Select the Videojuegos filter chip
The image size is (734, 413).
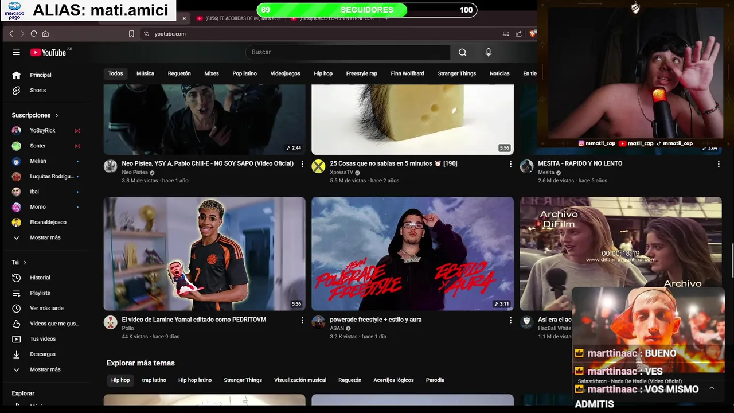[x=285, y=73]
